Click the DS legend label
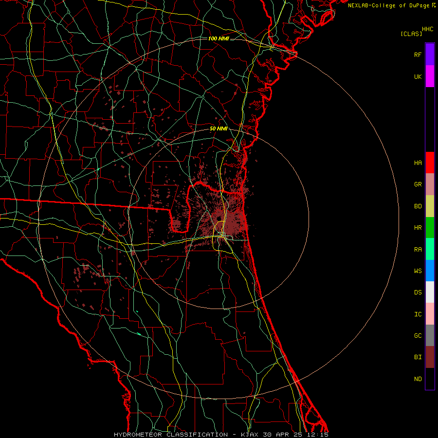The image size is (438, 438). [x=418, y=292]
